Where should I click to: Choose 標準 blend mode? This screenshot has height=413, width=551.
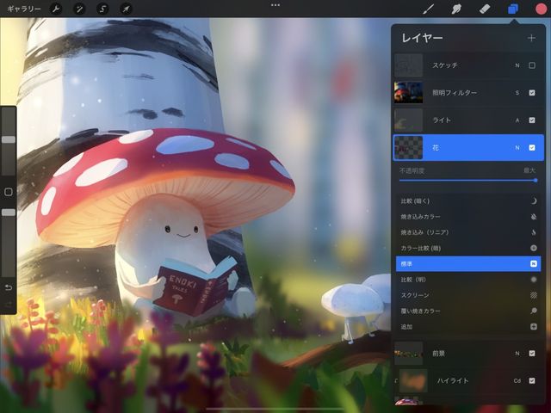click(468, 264)
